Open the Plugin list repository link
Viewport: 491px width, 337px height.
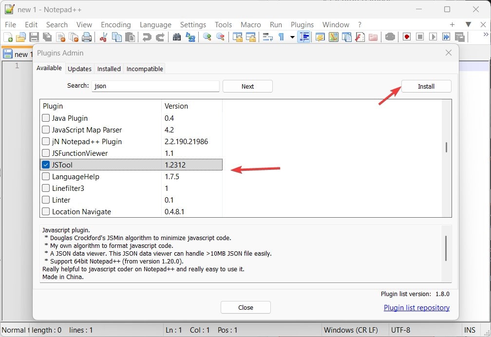416,308
